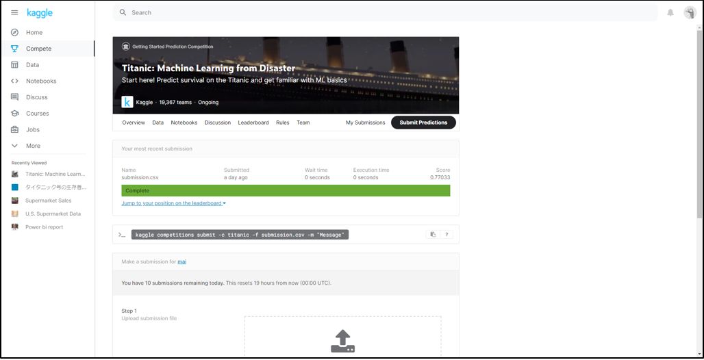Open Notebooks in the sidebar

click(x=41, y=81)
